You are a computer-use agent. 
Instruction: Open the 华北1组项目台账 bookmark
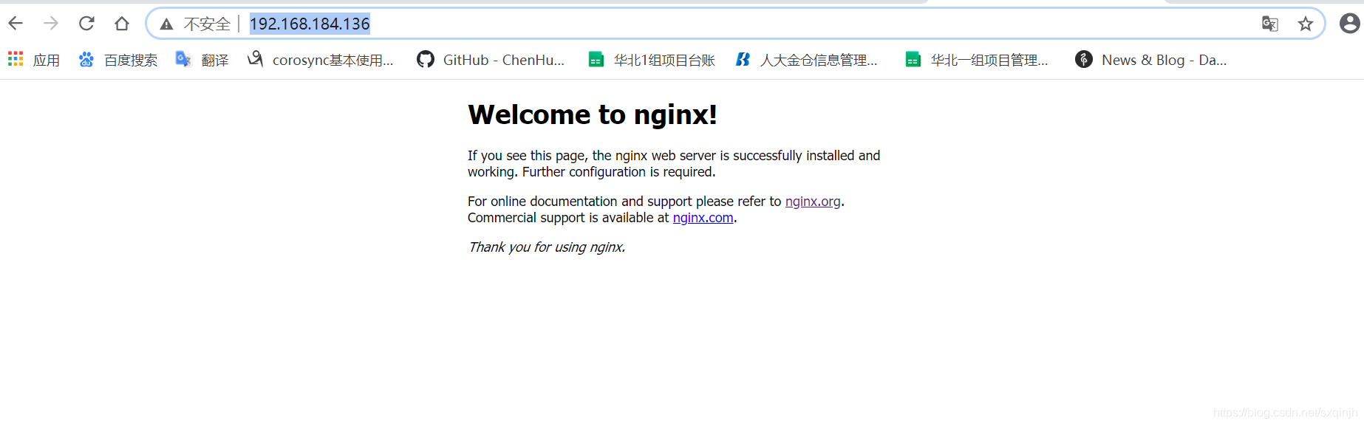(652, 60)
